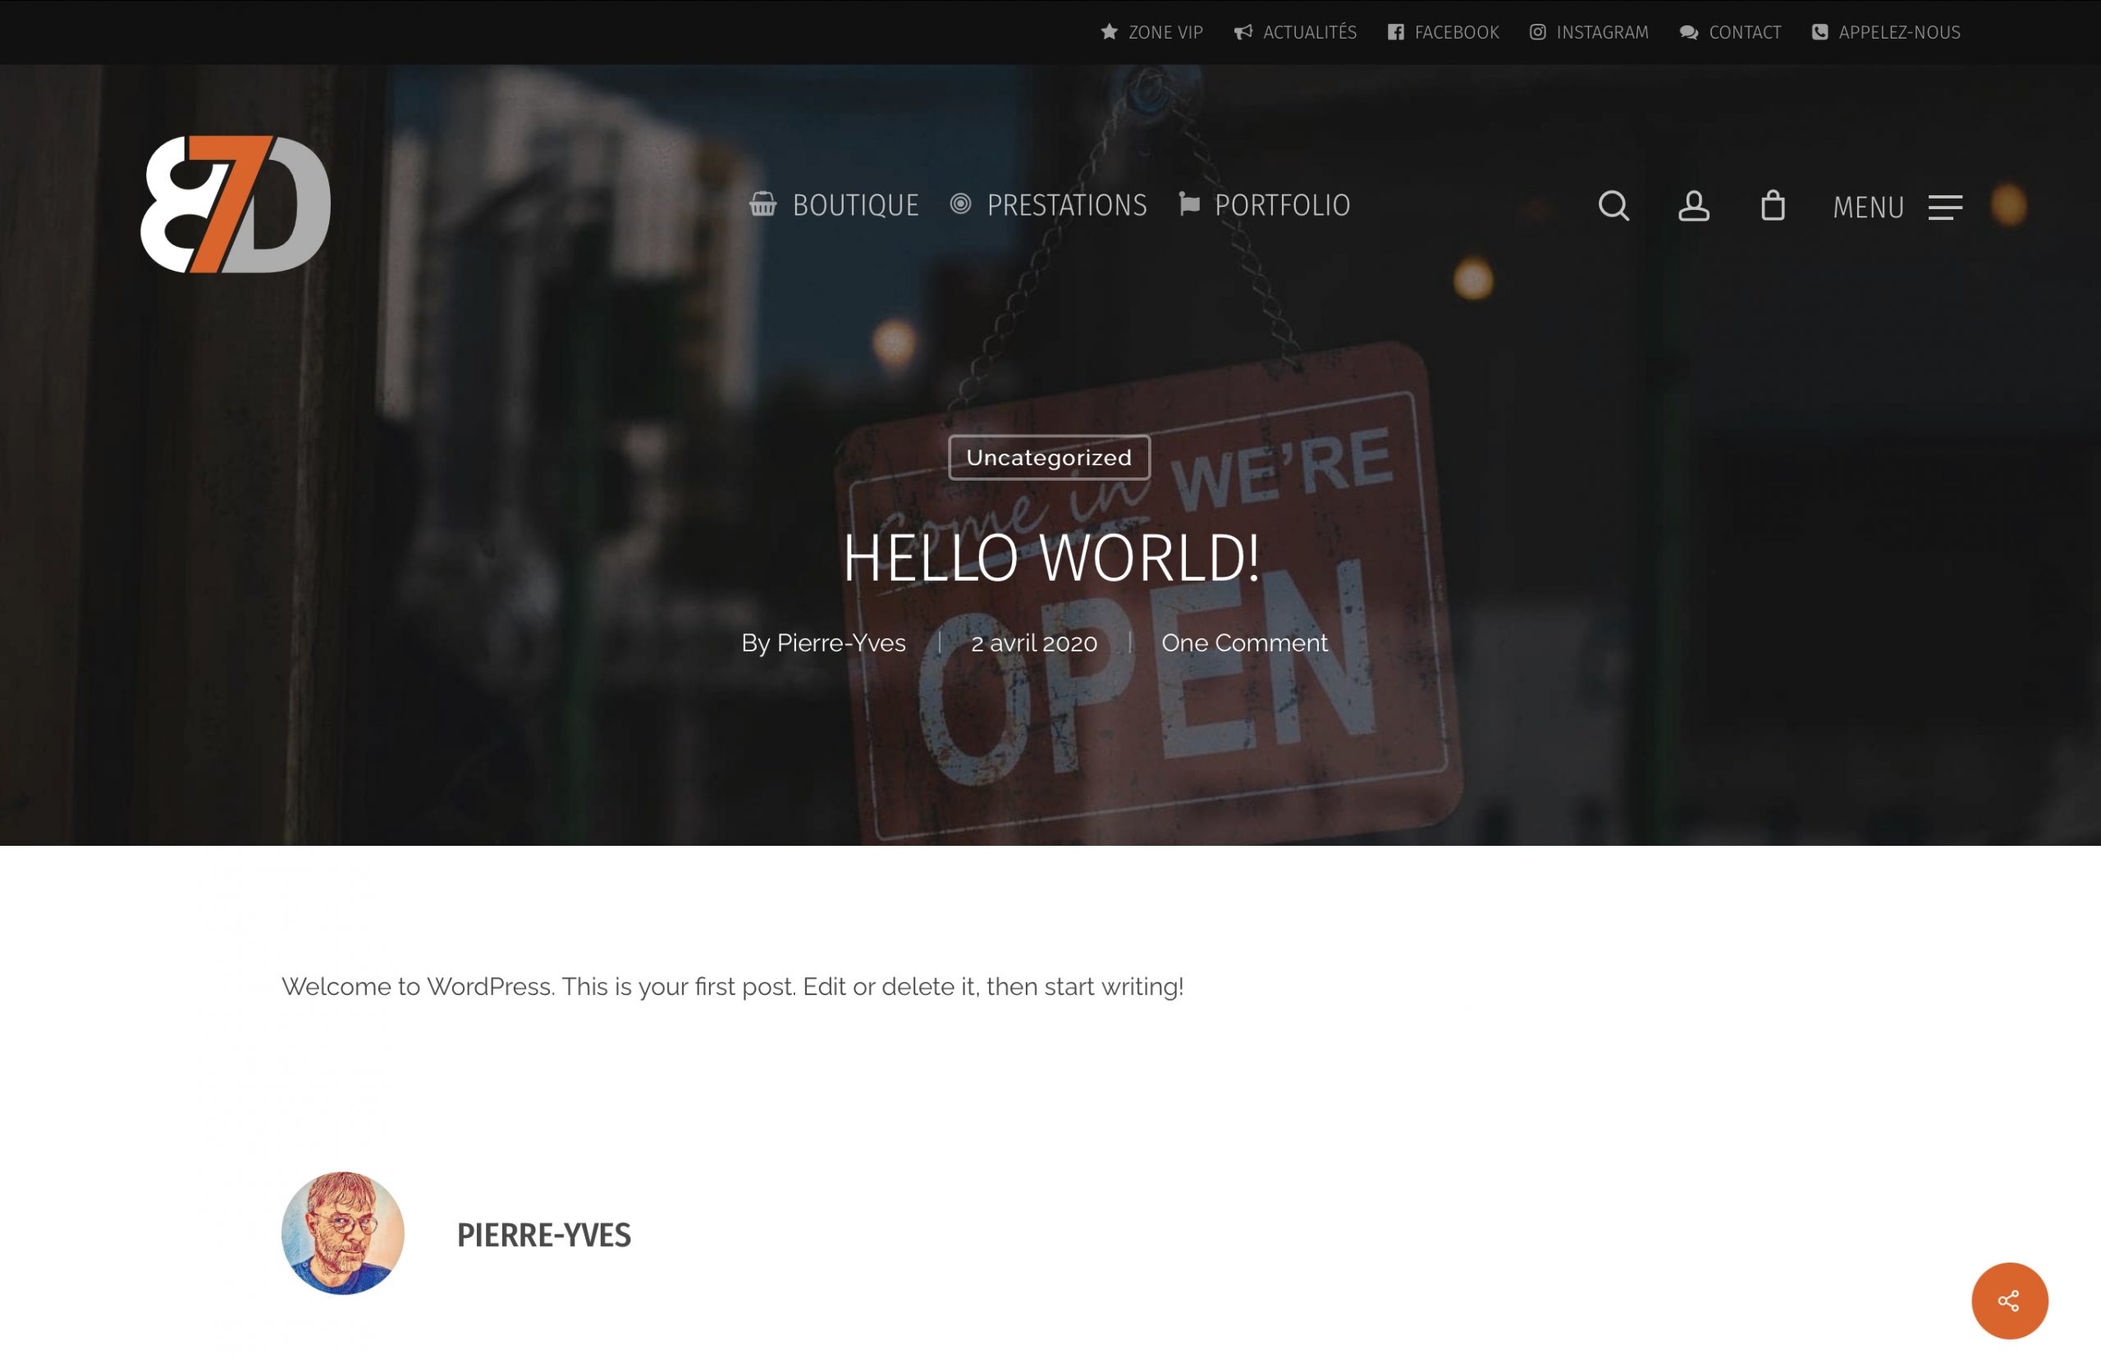Screen dimensions: 2101x1361
Task: Open the search icon
Action: coord(1614,206)
